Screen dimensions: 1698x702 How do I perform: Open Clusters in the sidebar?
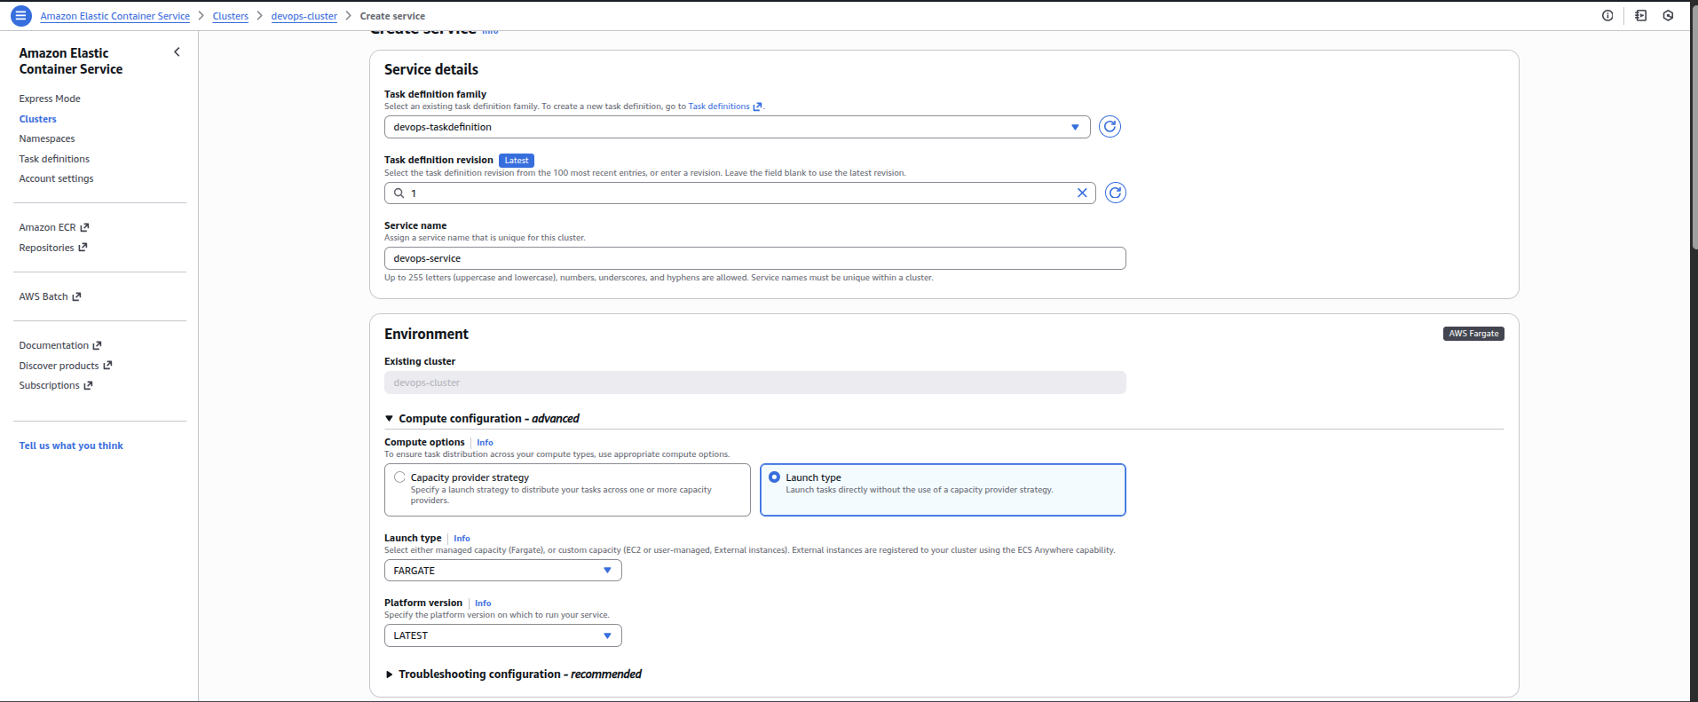tap(38, 119)
